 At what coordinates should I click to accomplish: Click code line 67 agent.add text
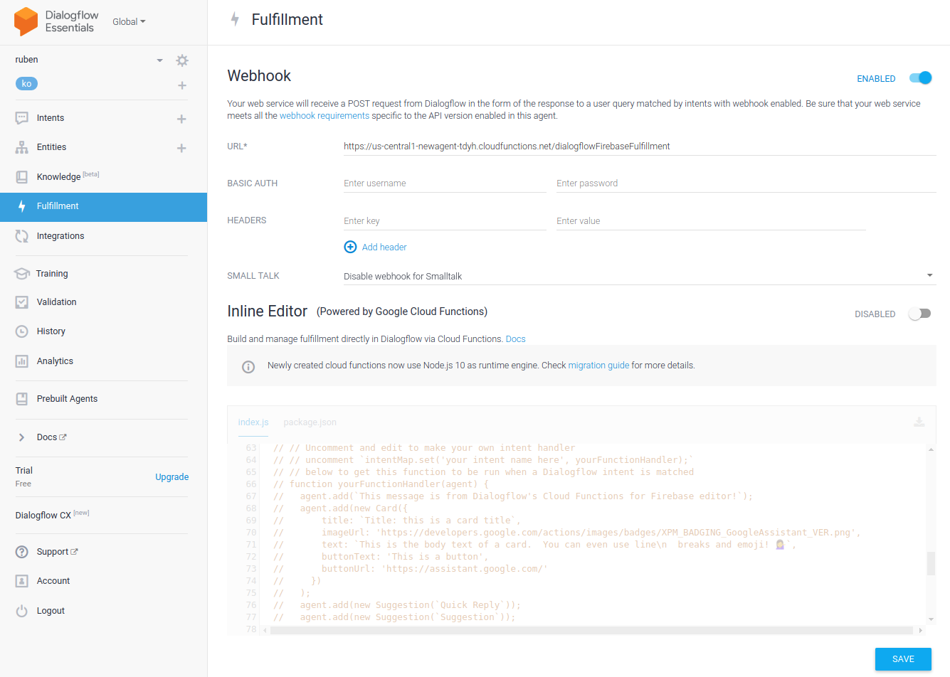526,496
